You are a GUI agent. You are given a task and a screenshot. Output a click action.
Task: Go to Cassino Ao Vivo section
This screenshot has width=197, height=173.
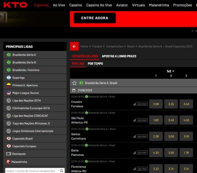[x=99, y=5]
